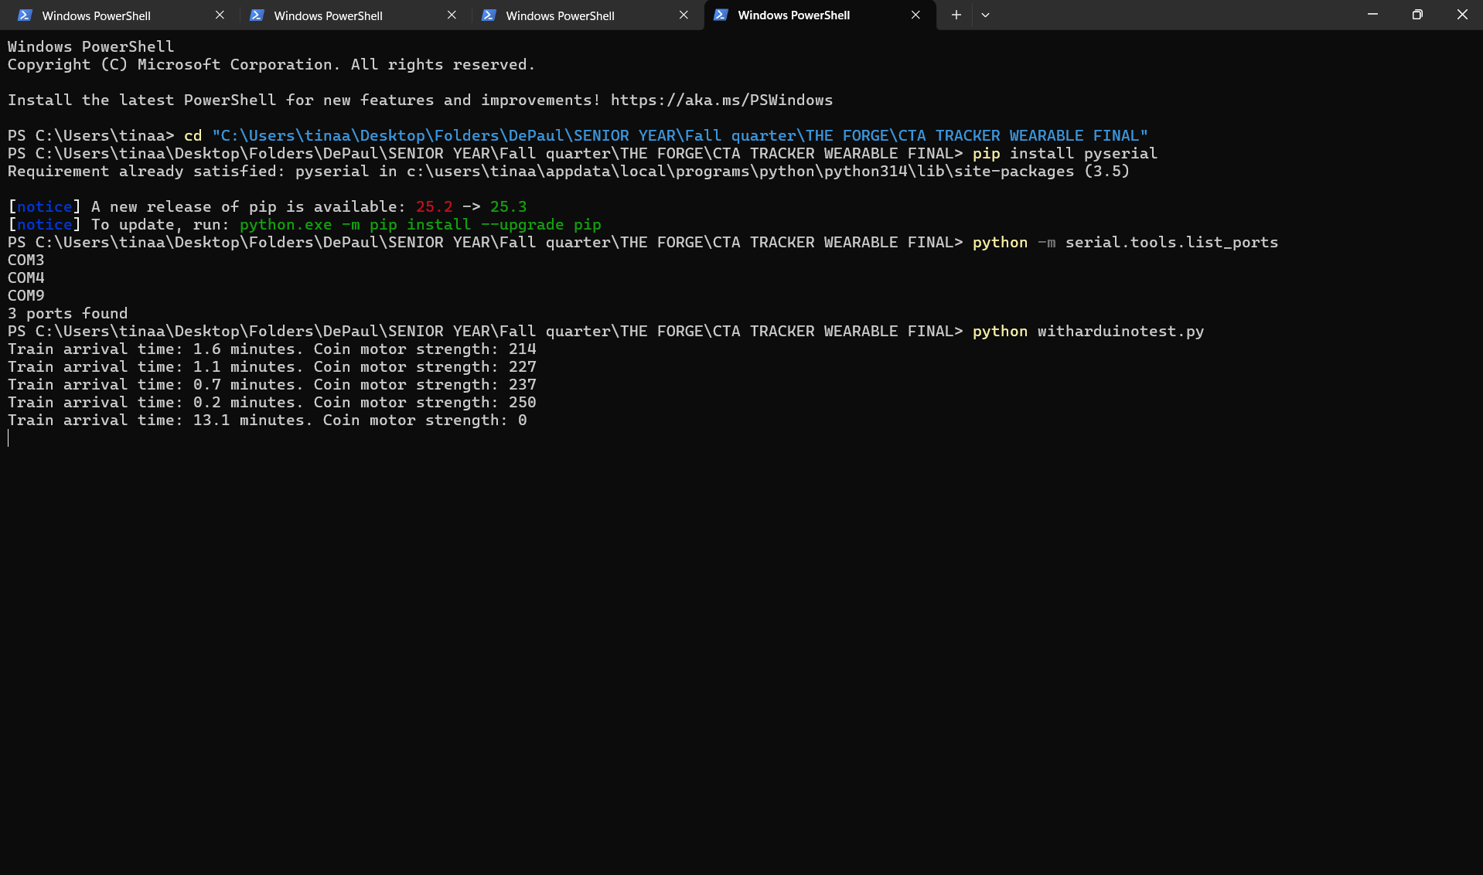Screen dimensions: 1483x875
Task: Click the PowerShell icon on the active tab
Action: point(721,15)
